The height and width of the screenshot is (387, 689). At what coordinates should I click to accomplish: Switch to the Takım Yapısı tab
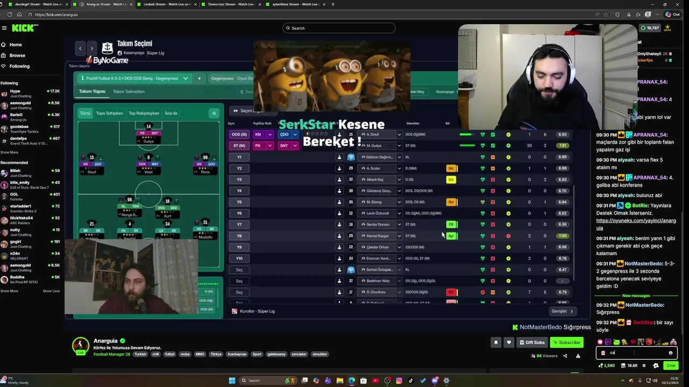coord(92,91)
